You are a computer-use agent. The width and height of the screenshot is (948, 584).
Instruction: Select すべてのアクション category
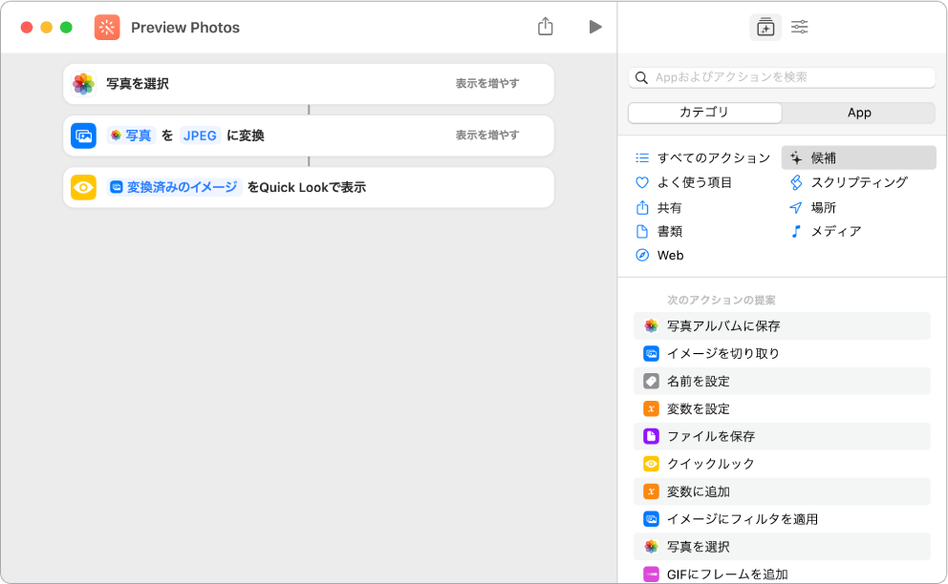[703, 158]
